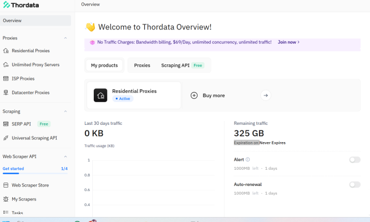The height and width of the screenshot is (222, 370).
Task: Click the waving hand emoji
Action: tap(90, 27)
